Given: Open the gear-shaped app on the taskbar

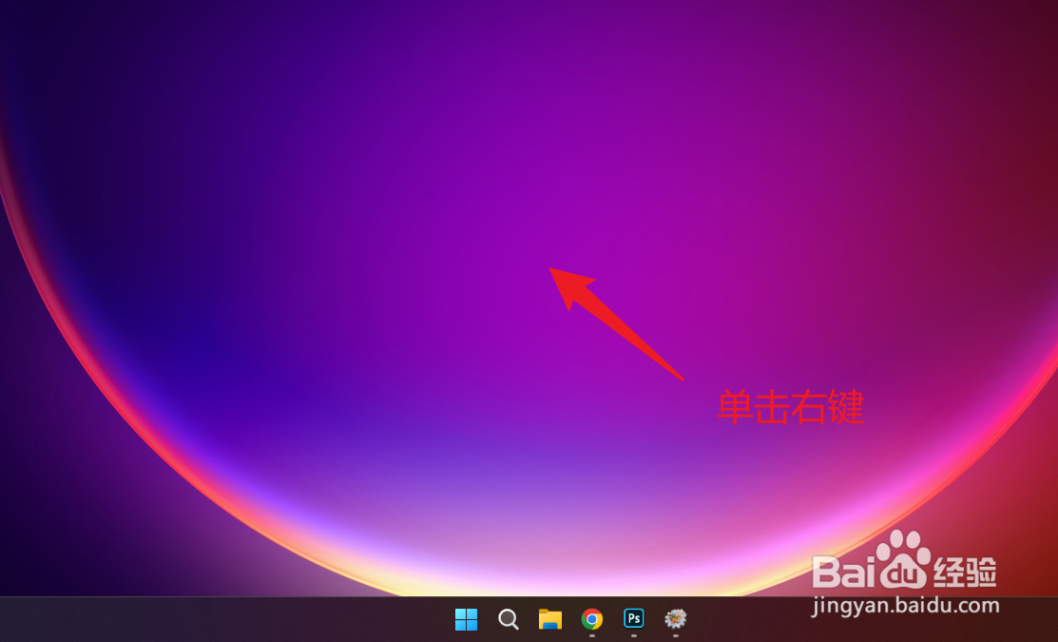Looking at the screenshot, I should tap(676, 618).
